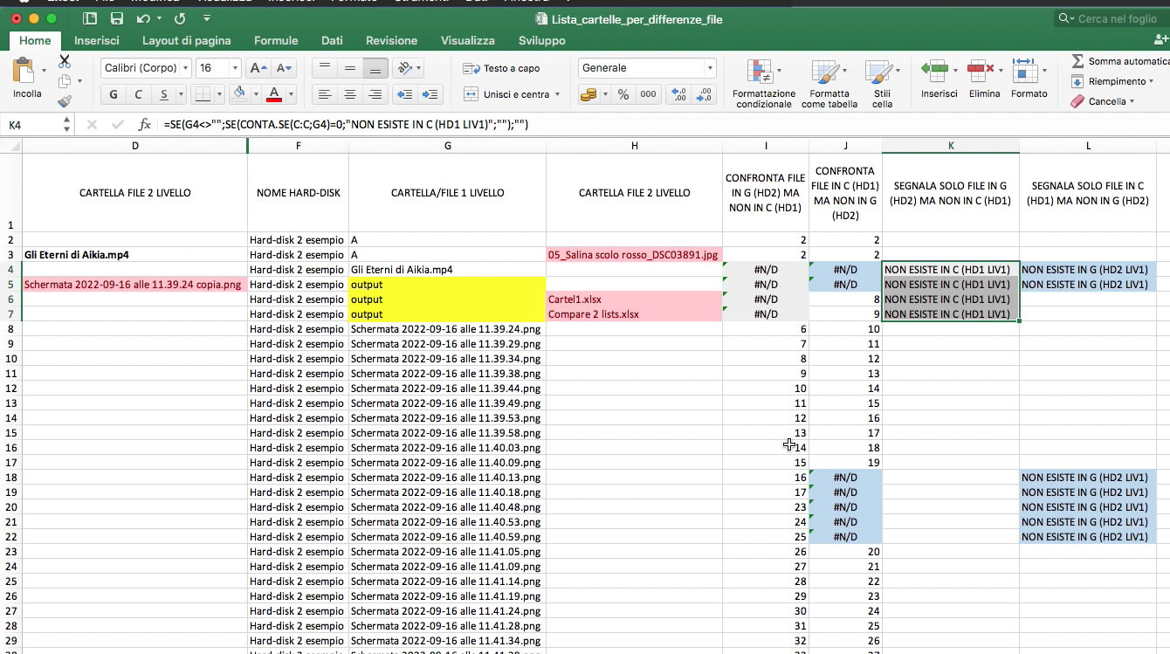The image size is (1170, 654).
Task: Click the Redo arrow icon
Action: tap(180, 18)
